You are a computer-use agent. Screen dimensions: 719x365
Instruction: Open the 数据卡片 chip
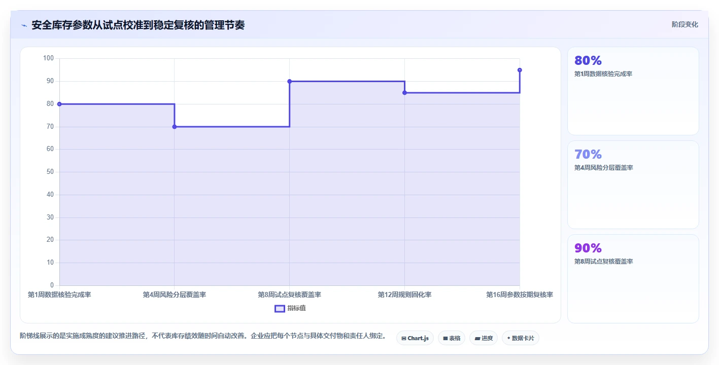[520, 338]
